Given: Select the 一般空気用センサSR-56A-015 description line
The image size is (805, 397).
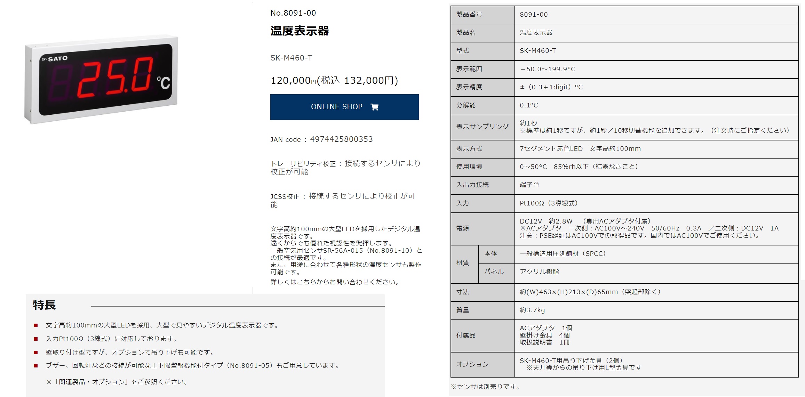Looking at the screenshot, I should [x=346, y=254].
